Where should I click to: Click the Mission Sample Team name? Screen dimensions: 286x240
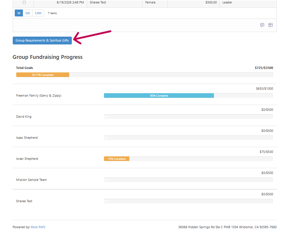tap(31, 180)
